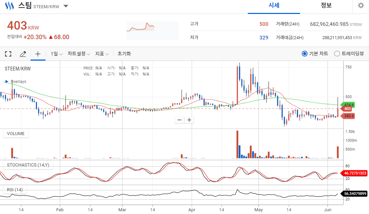
Task: Click the latest red volume bar in June
Action: pyautogui.click(x=338, y=152)
